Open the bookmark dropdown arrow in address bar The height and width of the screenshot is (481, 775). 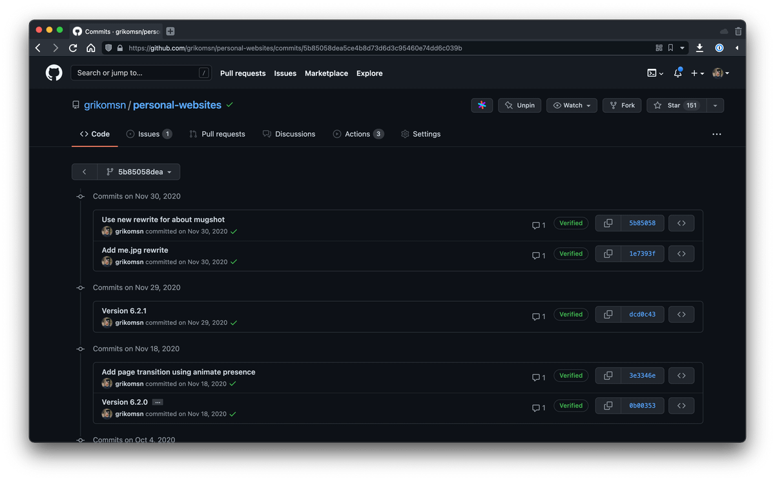[x=682, y=48]
